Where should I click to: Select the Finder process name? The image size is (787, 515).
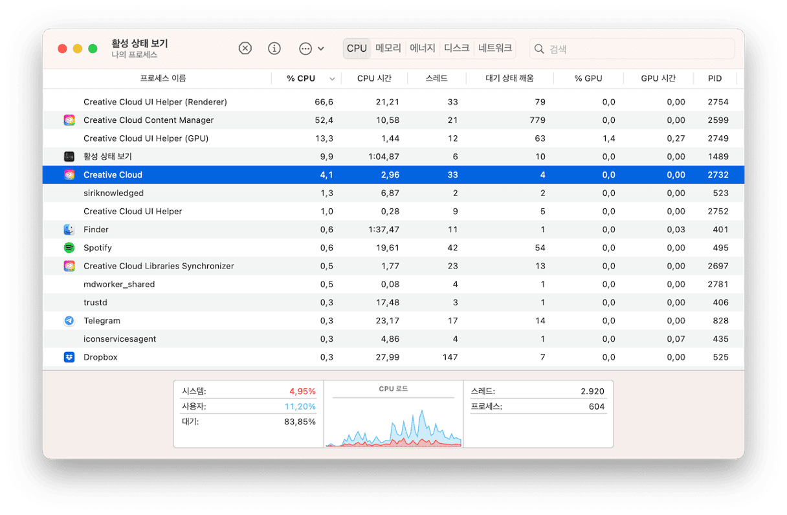[x=96, y=230]
